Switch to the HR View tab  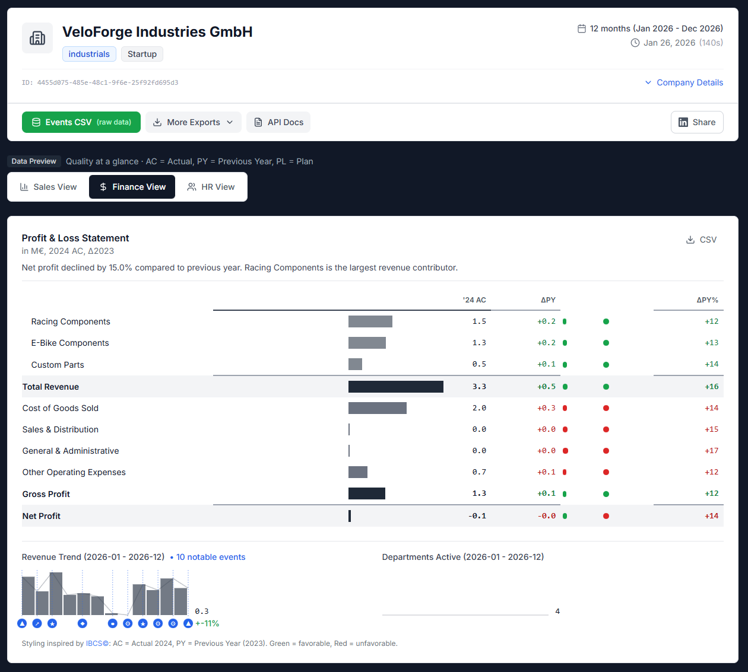click(x=211, y=186)
